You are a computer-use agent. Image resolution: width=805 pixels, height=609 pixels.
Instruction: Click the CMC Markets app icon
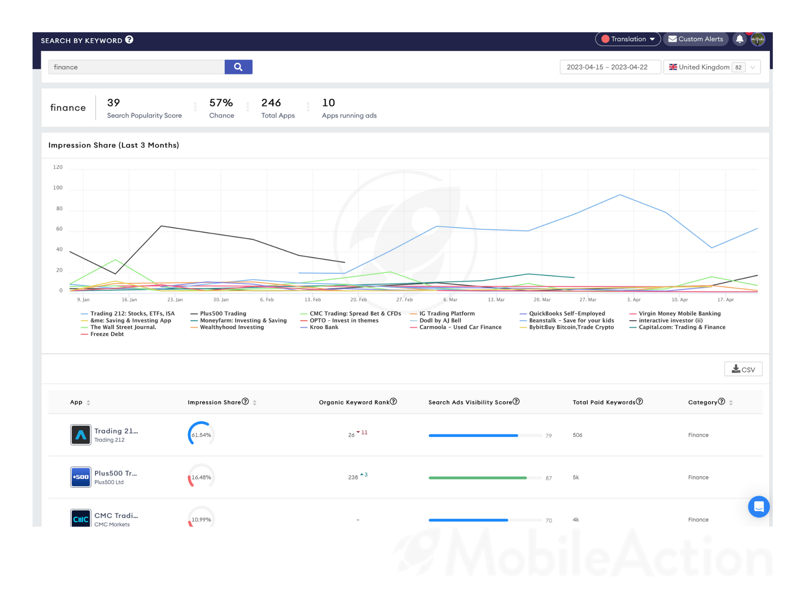point(81,518)
